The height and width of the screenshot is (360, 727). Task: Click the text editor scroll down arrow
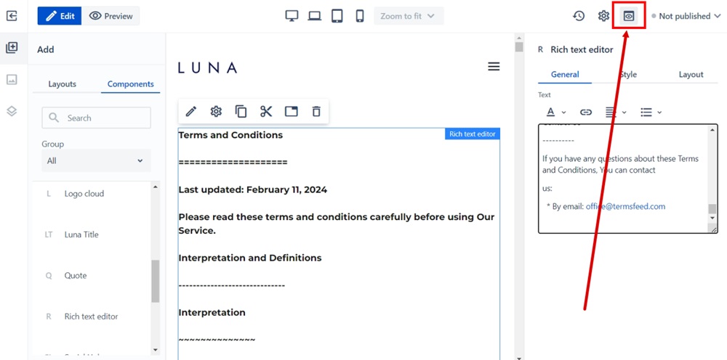712,218
